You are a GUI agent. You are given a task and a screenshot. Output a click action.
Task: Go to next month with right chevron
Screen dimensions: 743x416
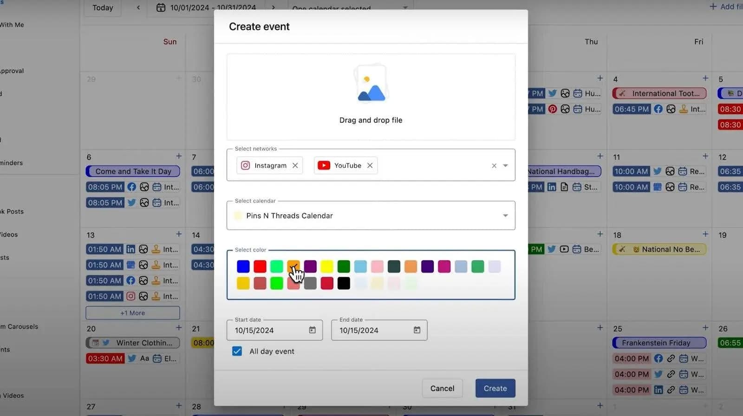(x=273, y=7)
